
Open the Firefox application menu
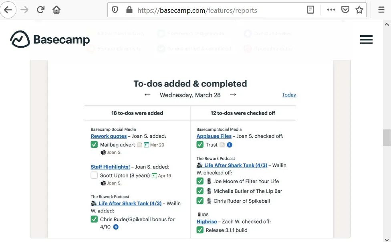click(x=381, y=10)
